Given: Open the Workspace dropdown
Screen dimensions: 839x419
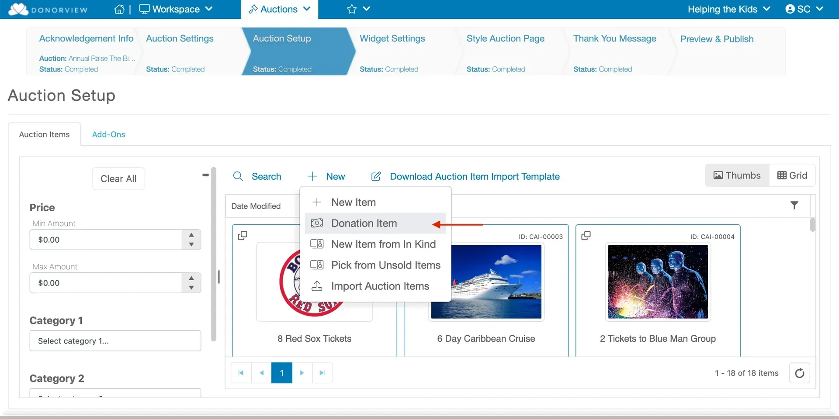Looking at the screenshot, I should point(176,9).
